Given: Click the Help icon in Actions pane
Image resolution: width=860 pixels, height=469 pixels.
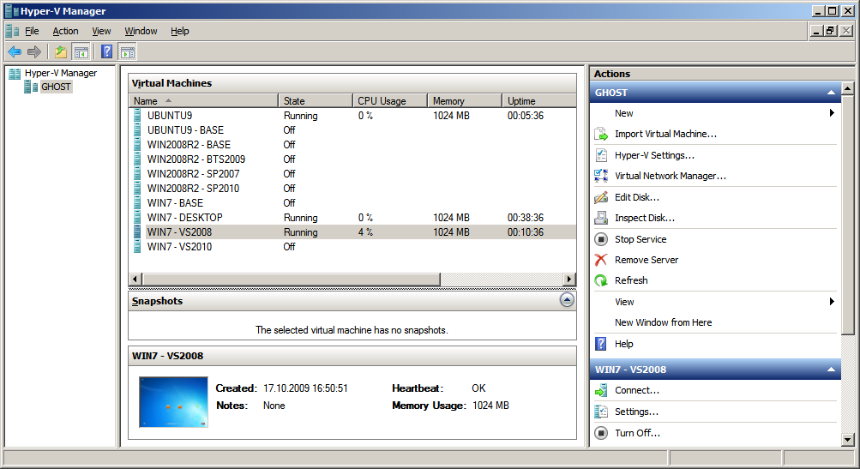Looking at the screenshot, I should pos(601,343).
